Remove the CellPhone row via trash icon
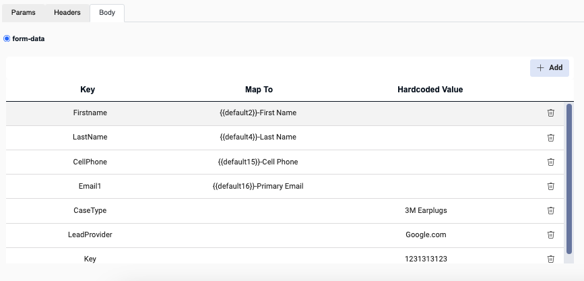Screen dimensions: 584x281 (x=550, y=162)
